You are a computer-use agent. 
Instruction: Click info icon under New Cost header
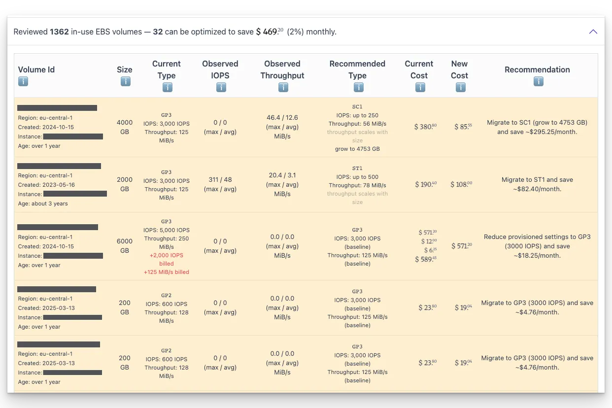pos(460,87)
